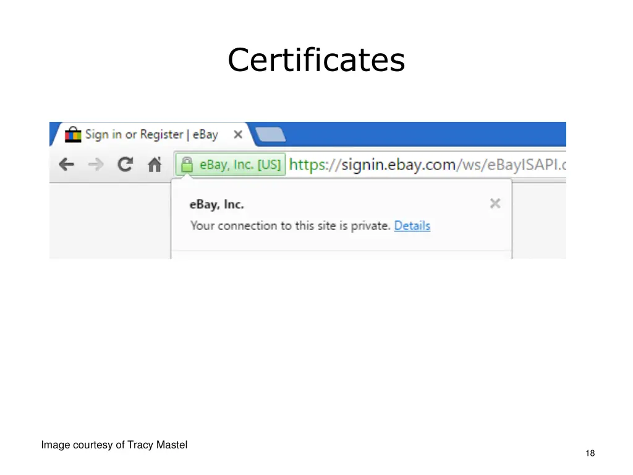Close the Sign in or Register tab
This screenshot has width=633, height=475.
238,134
